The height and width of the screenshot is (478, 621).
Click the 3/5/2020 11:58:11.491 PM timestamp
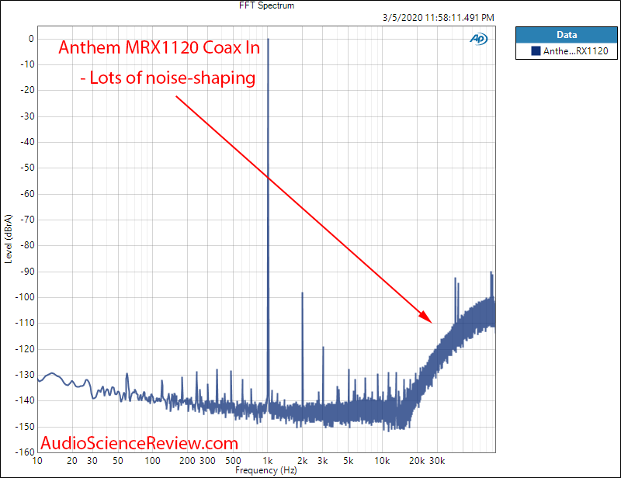pos(439,18)
